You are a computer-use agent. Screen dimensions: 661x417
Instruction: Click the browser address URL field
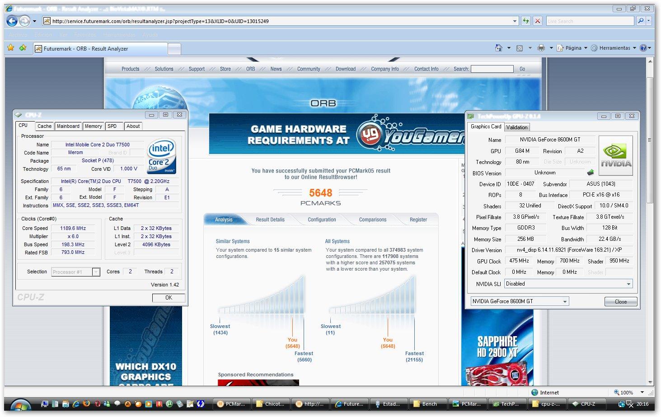click(x=280, y=21)
